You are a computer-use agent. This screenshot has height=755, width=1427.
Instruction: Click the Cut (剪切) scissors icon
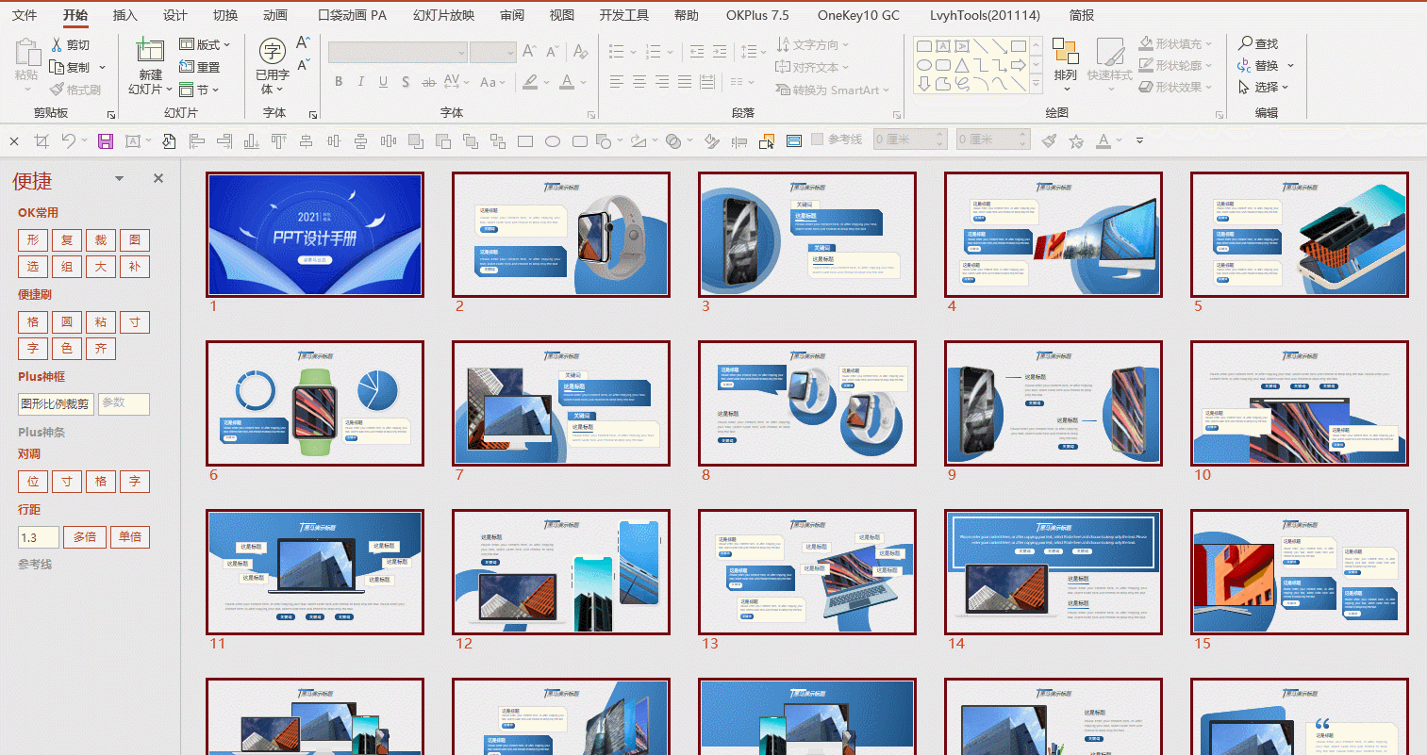pos(57,44)
